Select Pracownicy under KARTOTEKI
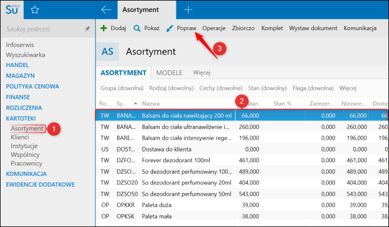The height and width of the screenshot is (227, 389). click(27, 163)
